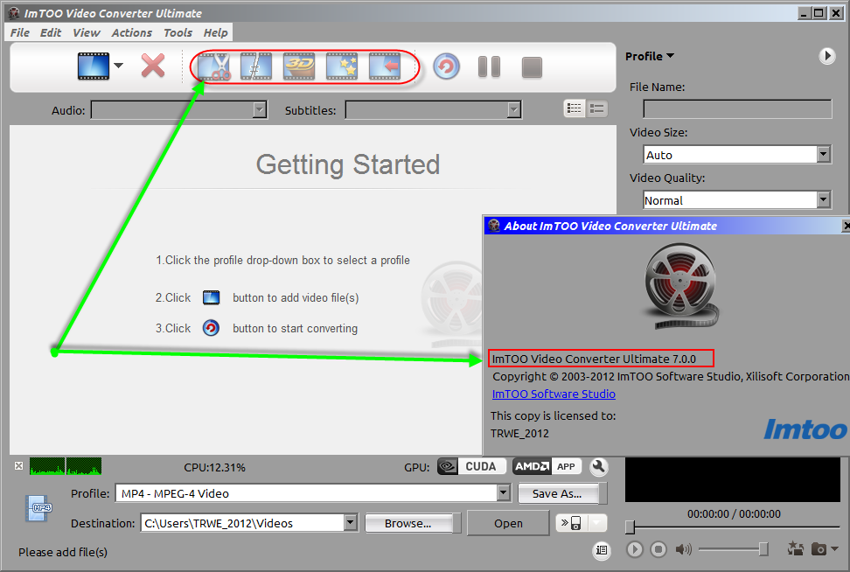
Task: Open the Split video tool
Action: click(x=256, y=66)
